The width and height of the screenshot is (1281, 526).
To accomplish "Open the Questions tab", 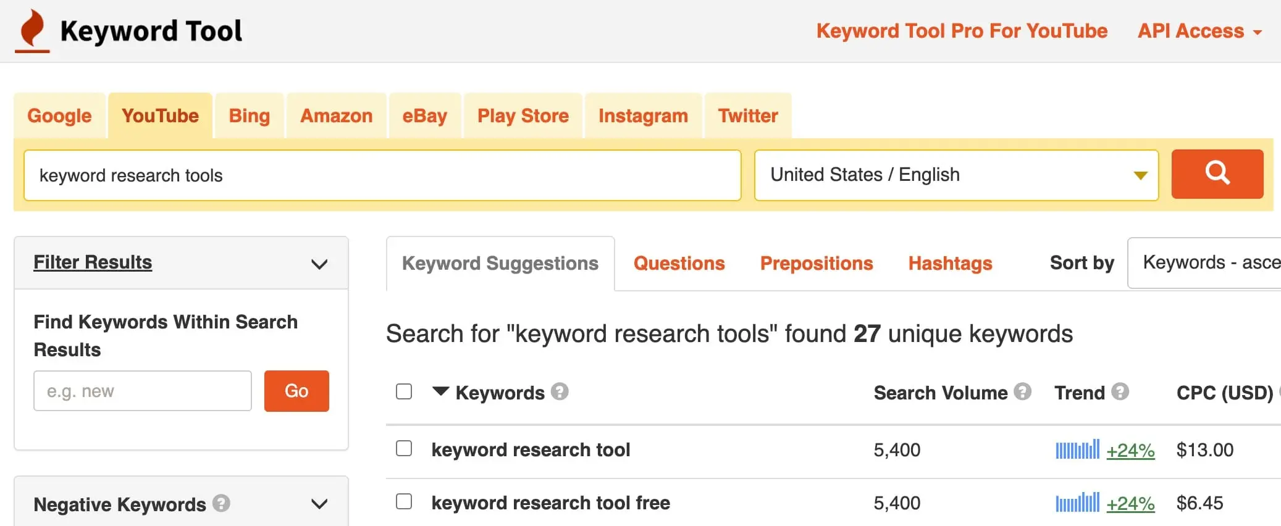I will 679,264.
